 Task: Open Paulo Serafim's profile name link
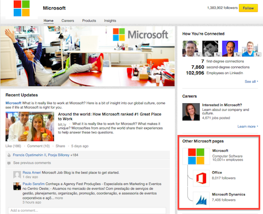pyautogui.click(x=33, y=184)
